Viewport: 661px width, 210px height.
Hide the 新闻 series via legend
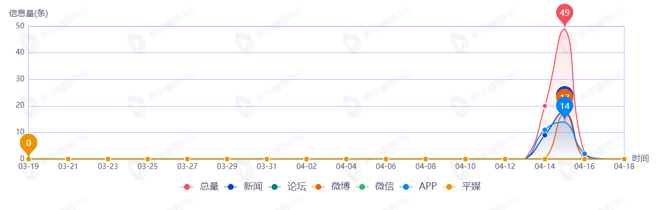coord(243,186)
